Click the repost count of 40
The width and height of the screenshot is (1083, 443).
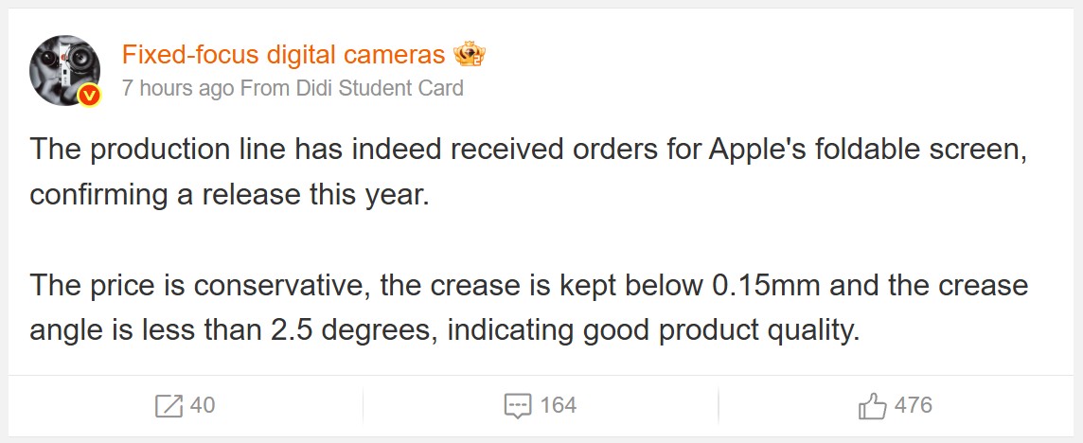pyautogui.click(x=203, y=406)
